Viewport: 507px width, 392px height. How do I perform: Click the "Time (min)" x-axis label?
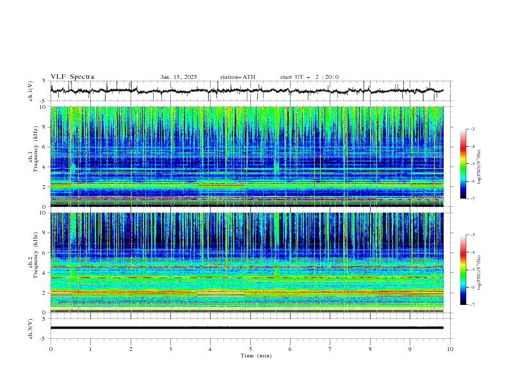coord(256,355)
